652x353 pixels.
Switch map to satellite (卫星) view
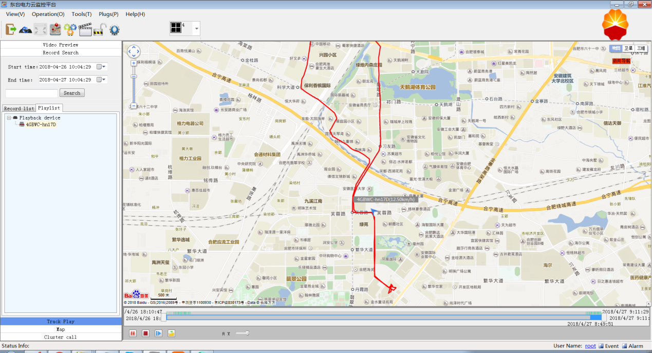point(628,48)
